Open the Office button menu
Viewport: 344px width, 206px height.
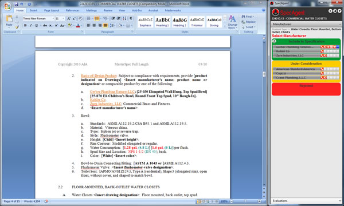pyautogui.click(x=7, y=6)
